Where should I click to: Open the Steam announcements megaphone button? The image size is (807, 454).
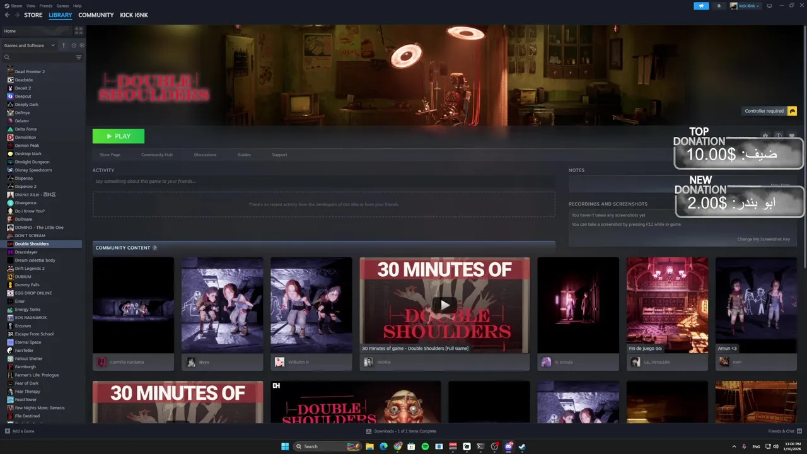[x=701, y=6]
